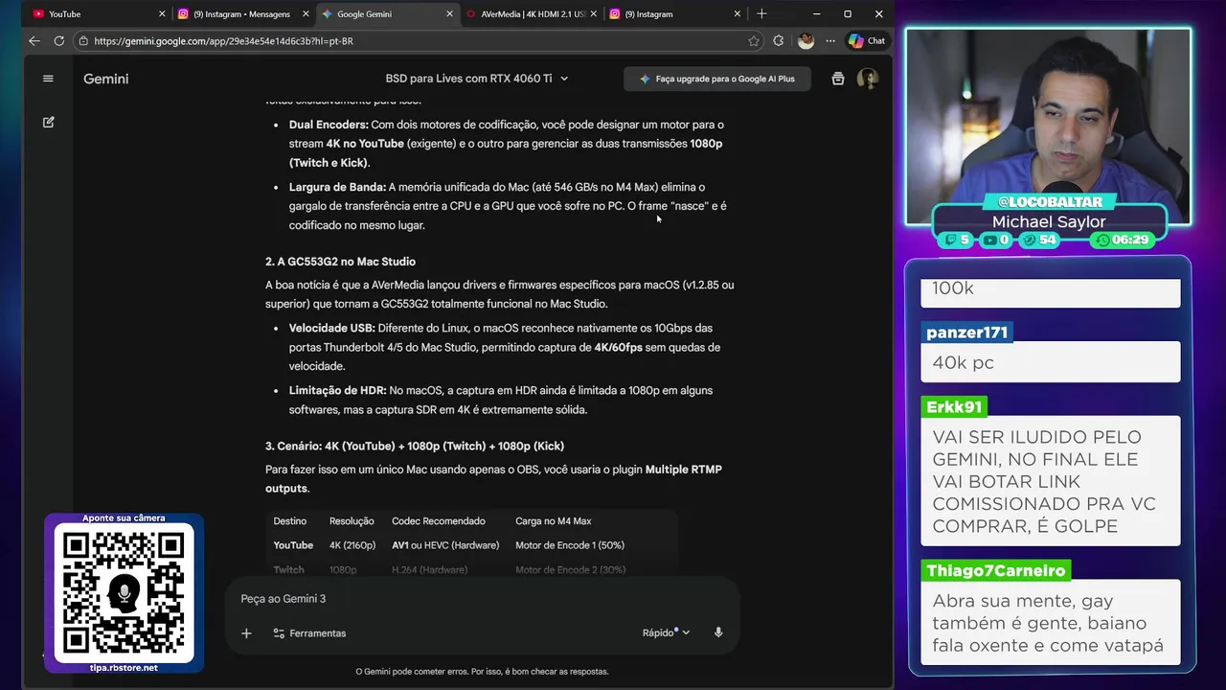
Task: Reload the page with the refresh icon
Action: pos(59,41)
